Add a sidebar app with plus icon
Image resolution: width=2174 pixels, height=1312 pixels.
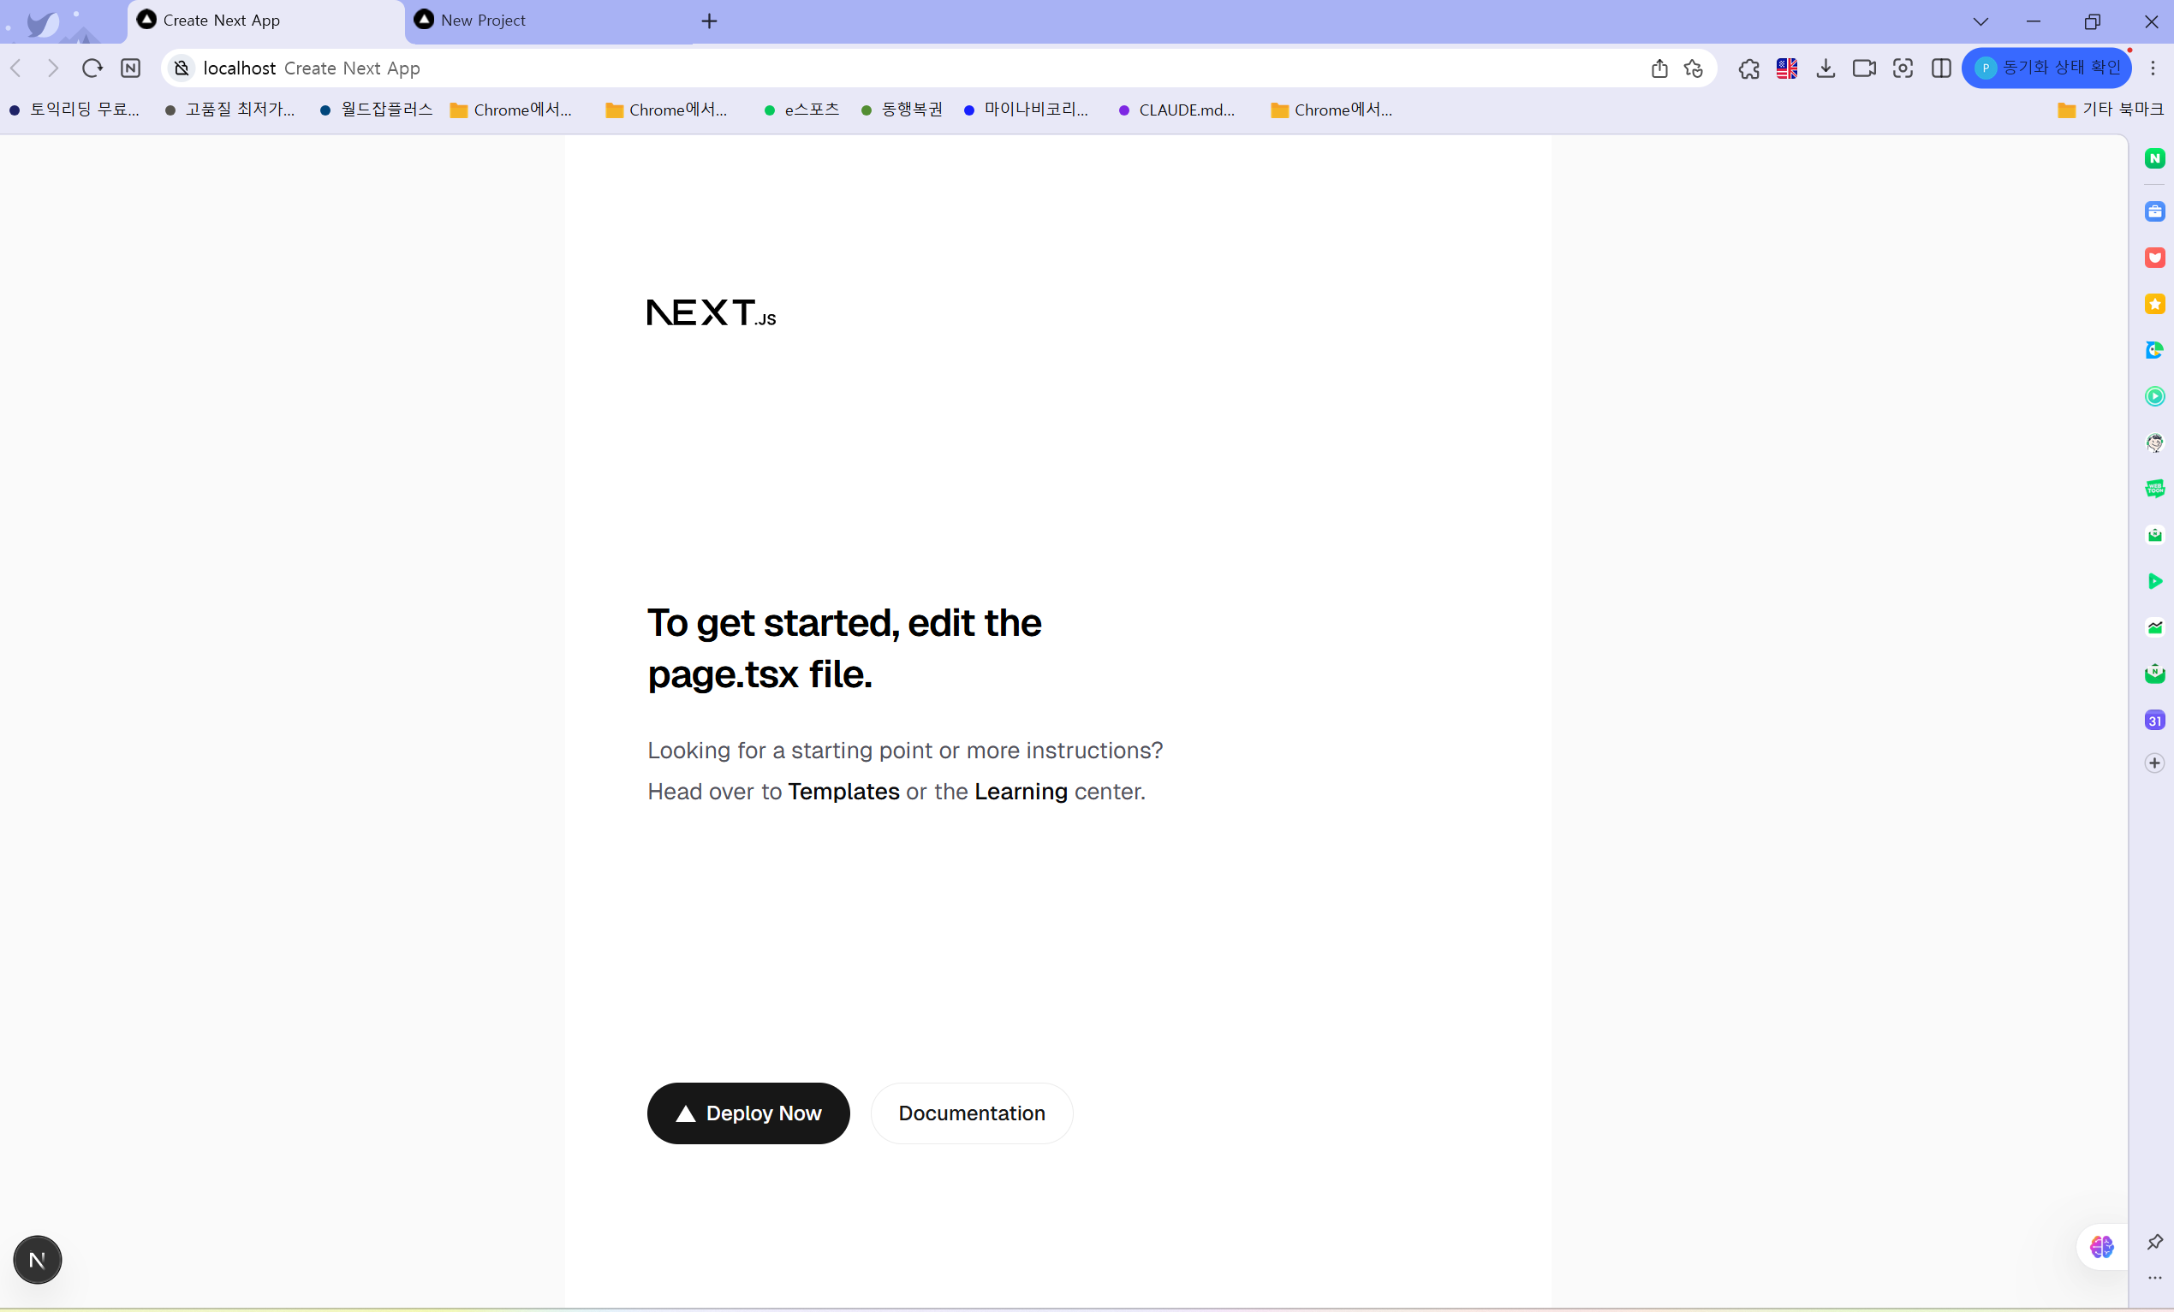[x=2153, y=763]
